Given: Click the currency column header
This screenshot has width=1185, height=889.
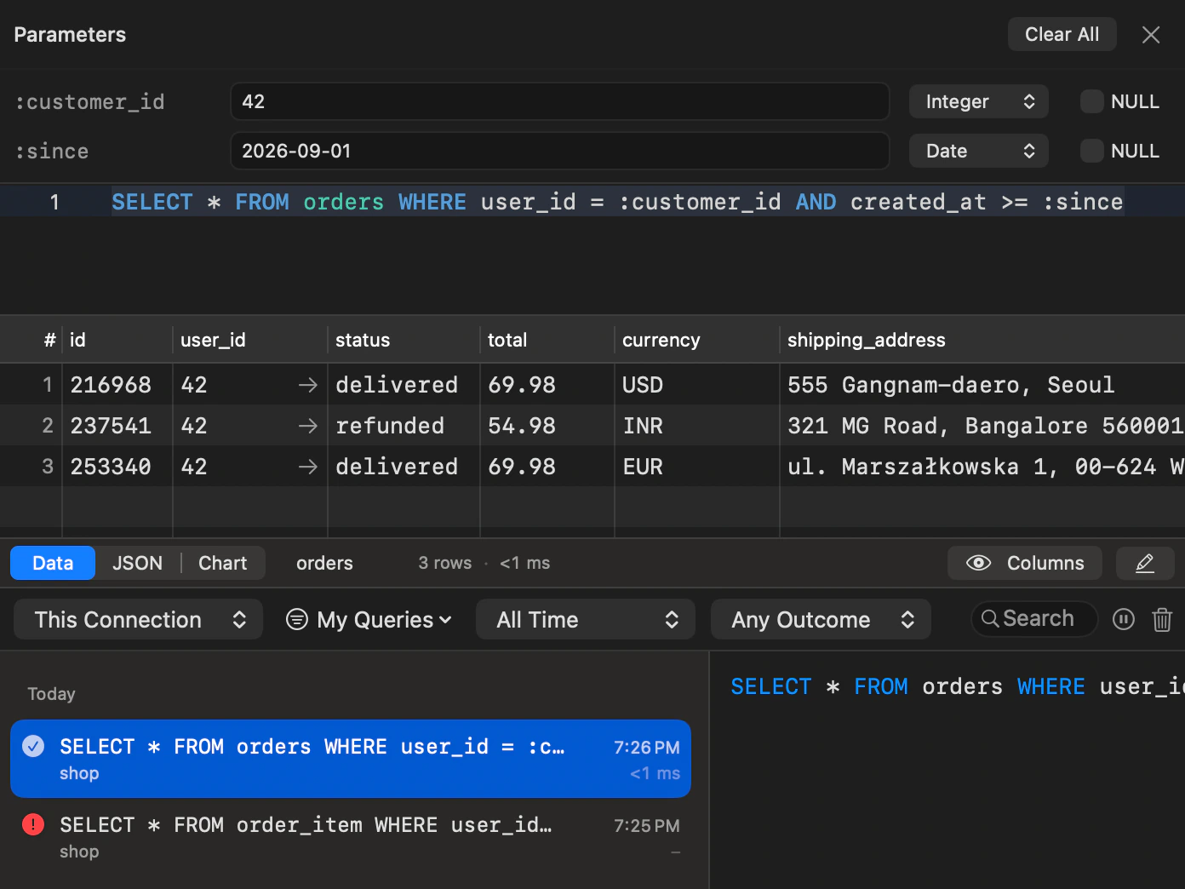Looking at the screenshot, I should tap(697, 340).
